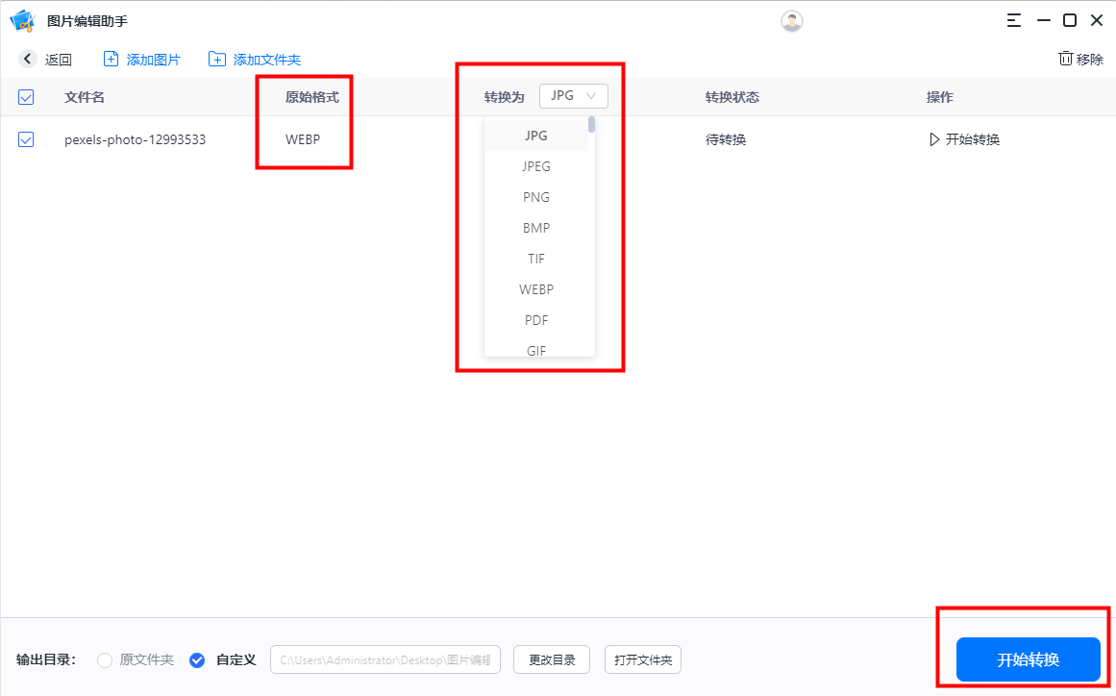Open the 转换为 JPG format dropdown
1116x696 pixels.
(574, 96)
